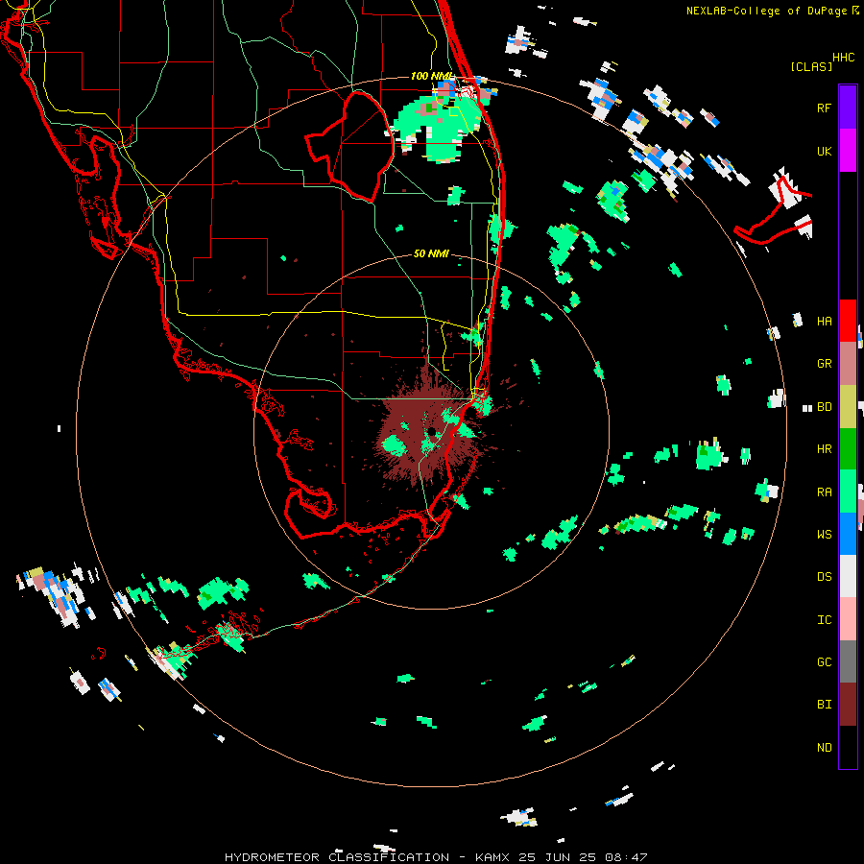Click the [CLAS] legend header
Image resolution: width=864 pixels, height=864 pixels.
[811, 66]
